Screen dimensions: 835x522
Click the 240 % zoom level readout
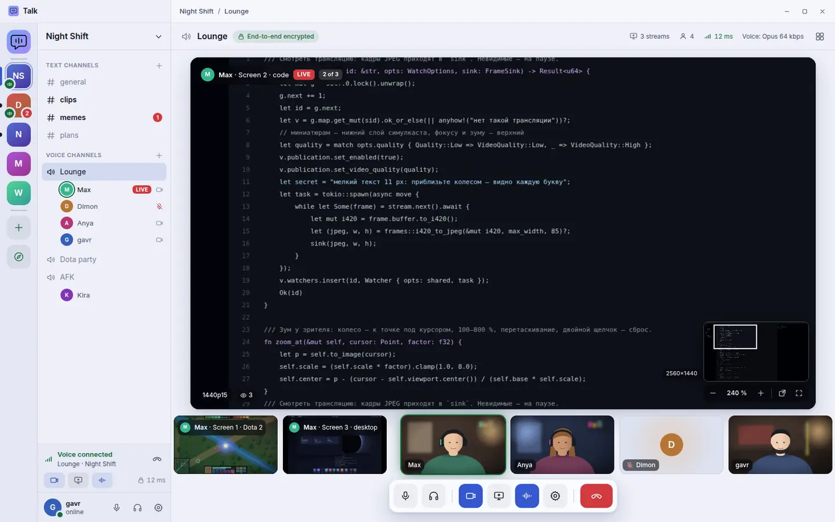click(x=736, y=393)
